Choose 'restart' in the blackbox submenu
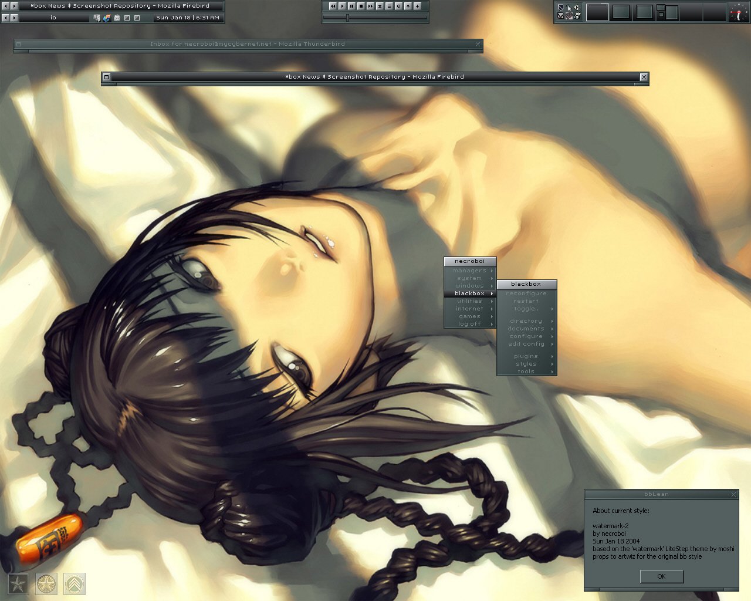This screenshot has height=601, width=751. (x=526, y=301)
